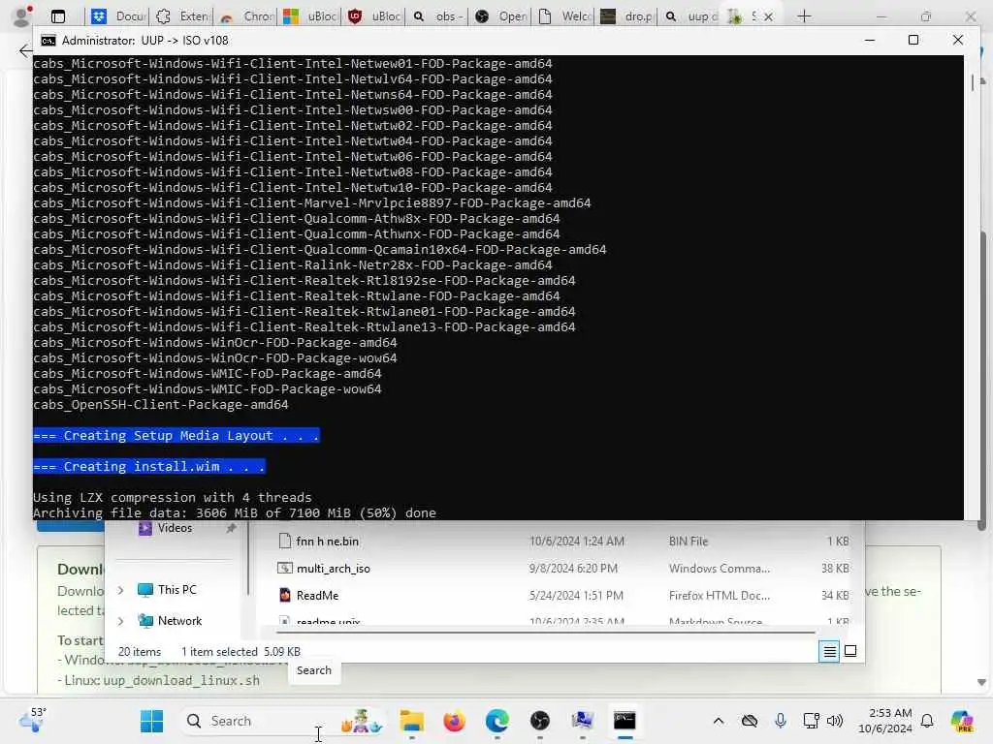Select the 'Creating install.wim' line in console
The width and height of the screenshot is (993, 744).
[x=148, y=466]
